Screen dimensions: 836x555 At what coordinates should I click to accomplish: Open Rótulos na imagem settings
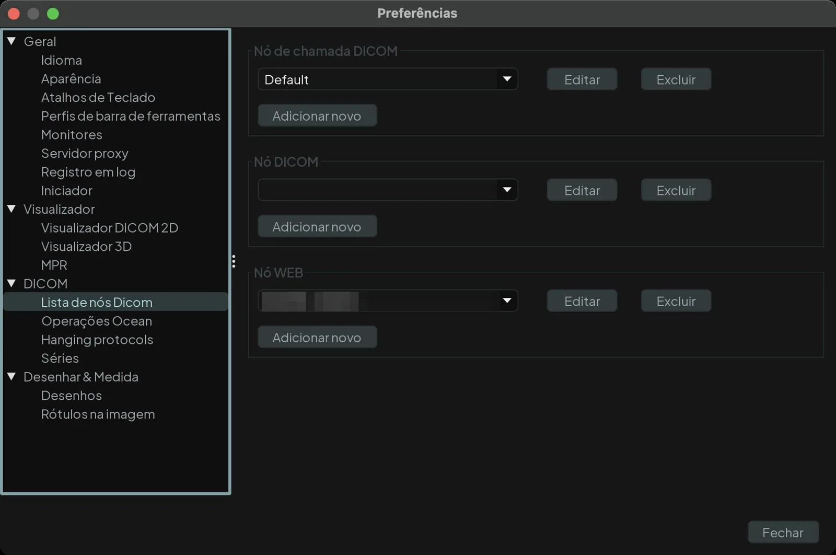click(98, 414)
